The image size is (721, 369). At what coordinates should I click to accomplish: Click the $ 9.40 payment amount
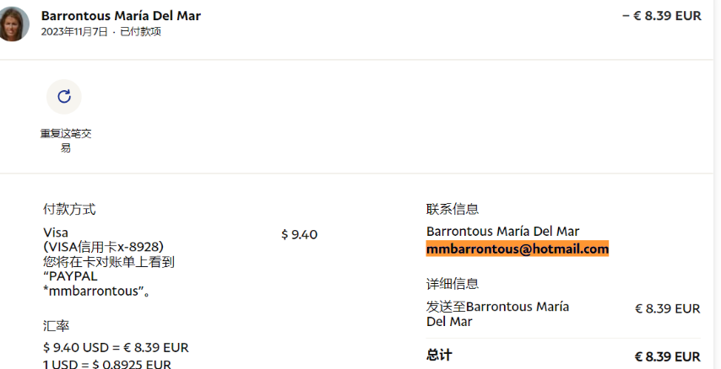tap(300, 234)
